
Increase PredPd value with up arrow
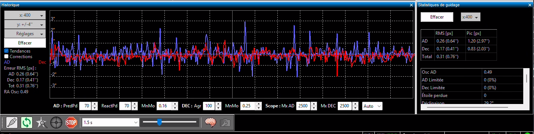(94, 104)
